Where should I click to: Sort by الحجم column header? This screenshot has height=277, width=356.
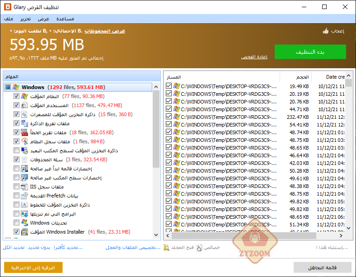click(295, 77)
